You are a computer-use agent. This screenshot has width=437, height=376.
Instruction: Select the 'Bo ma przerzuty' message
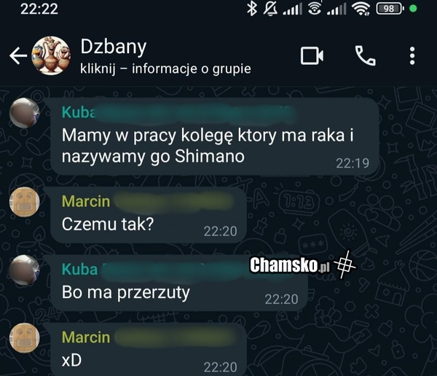click(x=179, y=283)
